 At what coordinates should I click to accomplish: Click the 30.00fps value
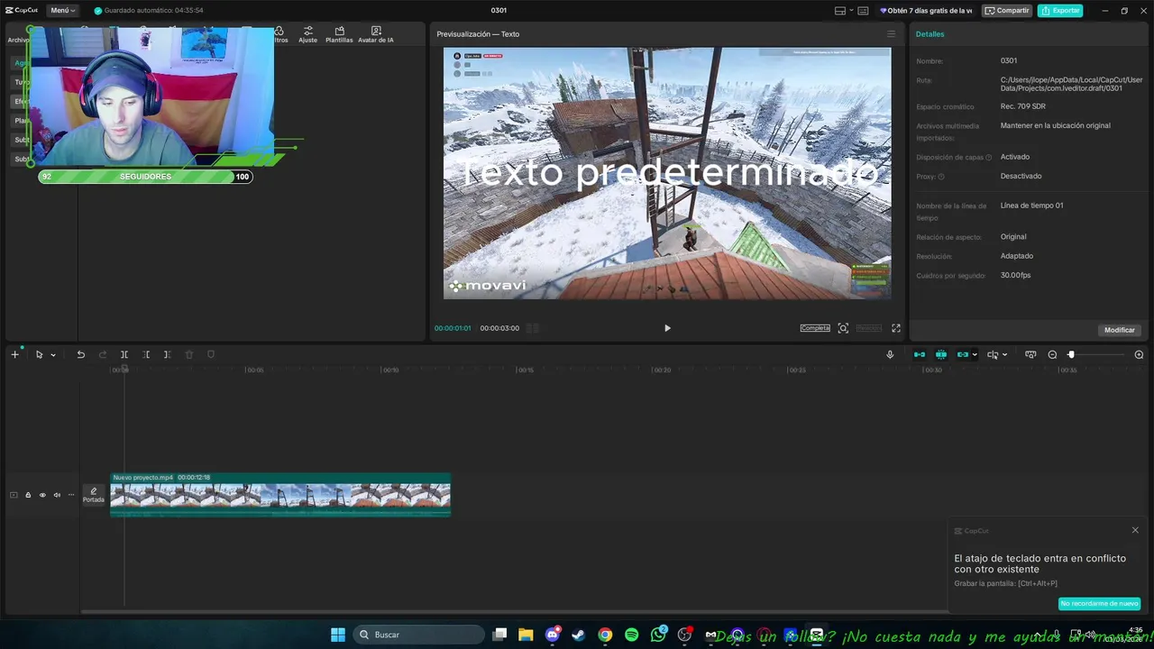coord(1015,275)
